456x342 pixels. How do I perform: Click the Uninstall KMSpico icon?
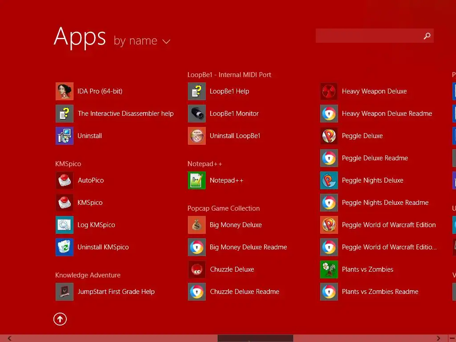pos(65,247)
